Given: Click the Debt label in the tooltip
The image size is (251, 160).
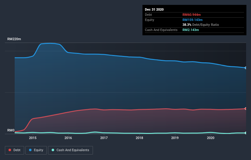Looking at the screenshot, I should tap(148, 15).
